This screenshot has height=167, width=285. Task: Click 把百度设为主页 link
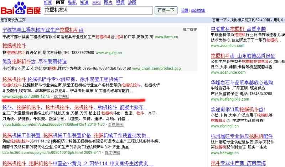[x=13, y=20]
